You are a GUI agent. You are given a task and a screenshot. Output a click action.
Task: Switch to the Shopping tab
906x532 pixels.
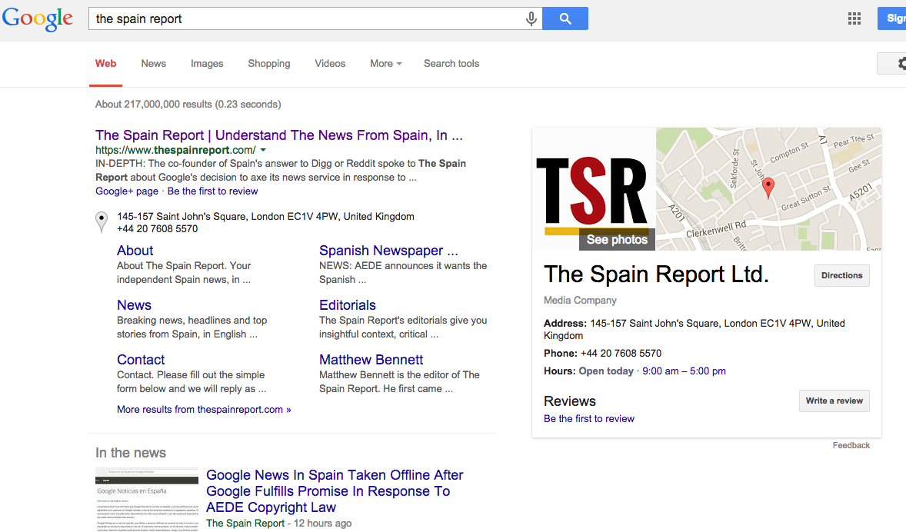pos(269,64)
